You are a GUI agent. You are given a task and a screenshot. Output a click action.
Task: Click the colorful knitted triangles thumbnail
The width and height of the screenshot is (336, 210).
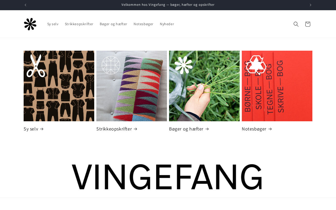click(132, 86)
